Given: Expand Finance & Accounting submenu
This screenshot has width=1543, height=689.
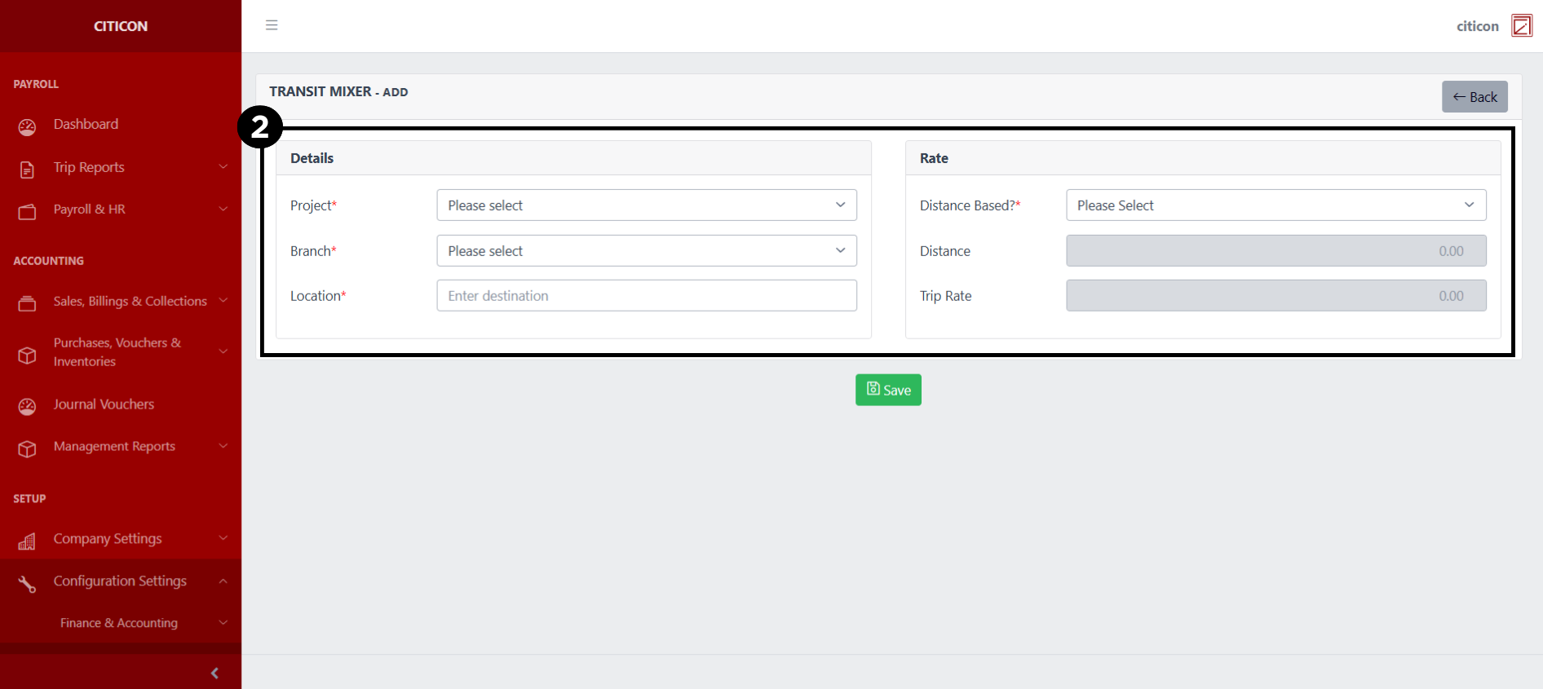Looking at the screenshot, I should pos(119,623).
